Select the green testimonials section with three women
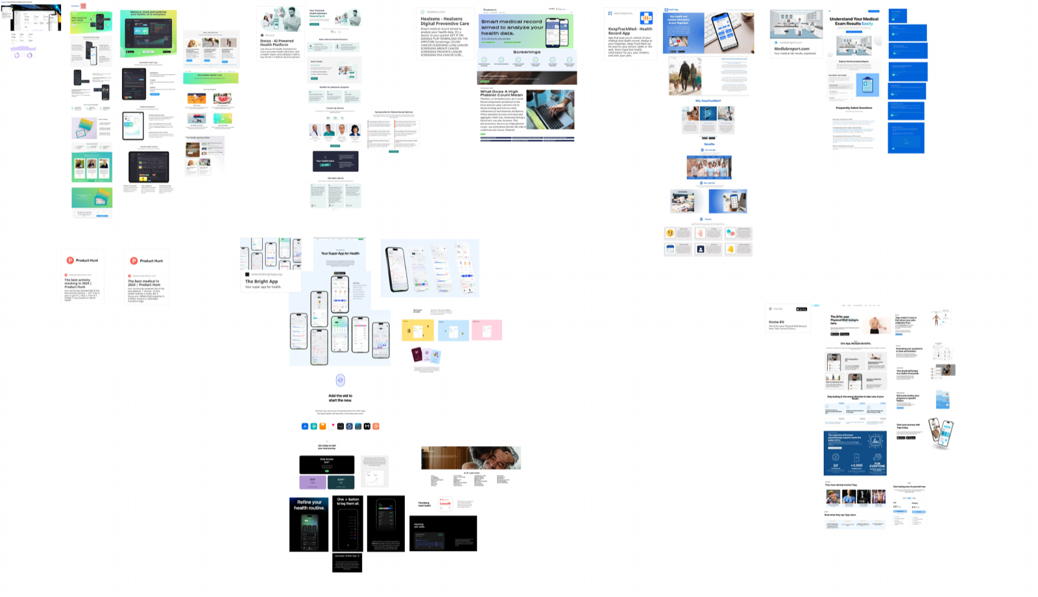The width and height of the screenshot is (1038, 597). (x=91, y=167)
